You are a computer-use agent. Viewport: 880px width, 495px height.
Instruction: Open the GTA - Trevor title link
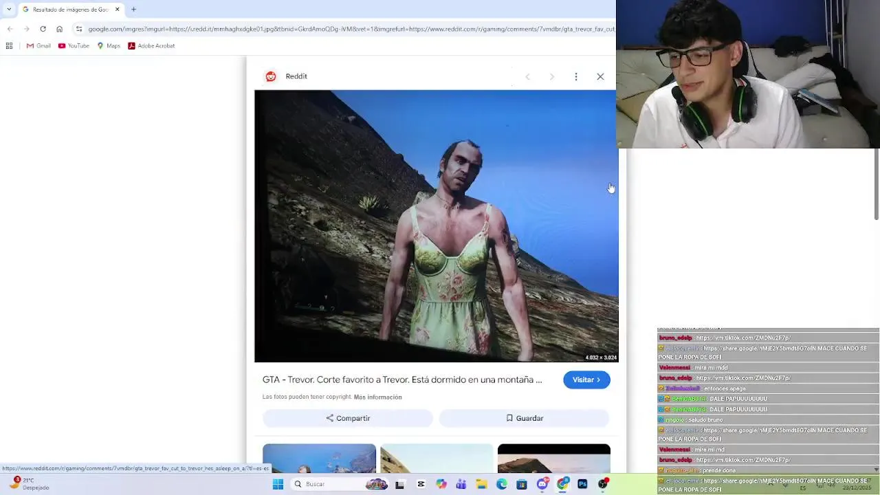click(x=402, y=379)
